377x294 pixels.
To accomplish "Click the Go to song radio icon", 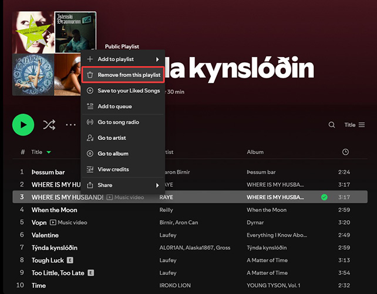I will pos(90,122).
